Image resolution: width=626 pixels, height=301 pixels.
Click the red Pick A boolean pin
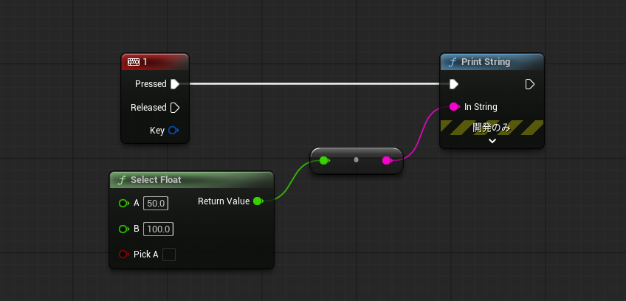coord(123,255)
